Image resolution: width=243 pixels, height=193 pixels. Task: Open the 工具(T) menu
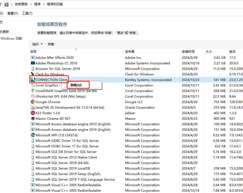tap(27, 13)
